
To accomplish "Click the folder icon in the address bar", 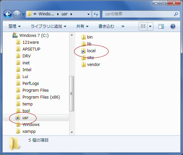I will point(29,14).
